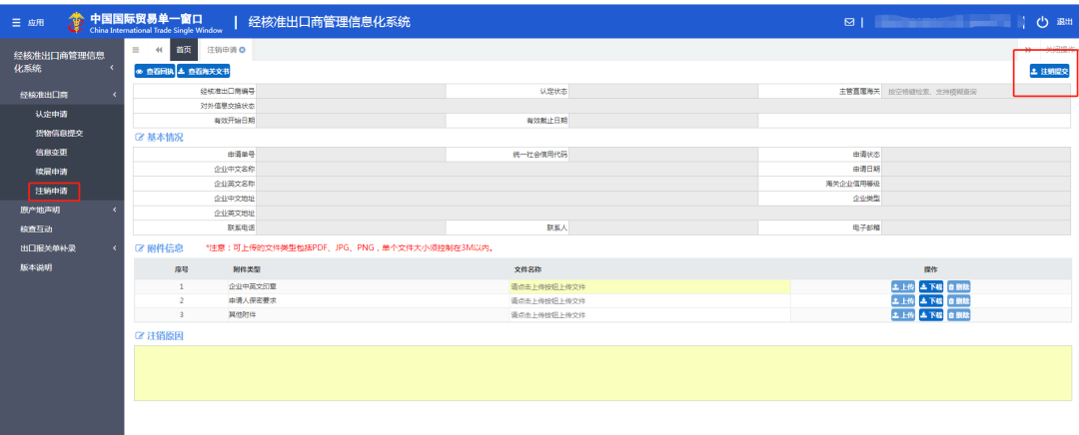Click the tab bar list menu icon
This screenshot has height=435, width=1079.
[x=136, y=50]
